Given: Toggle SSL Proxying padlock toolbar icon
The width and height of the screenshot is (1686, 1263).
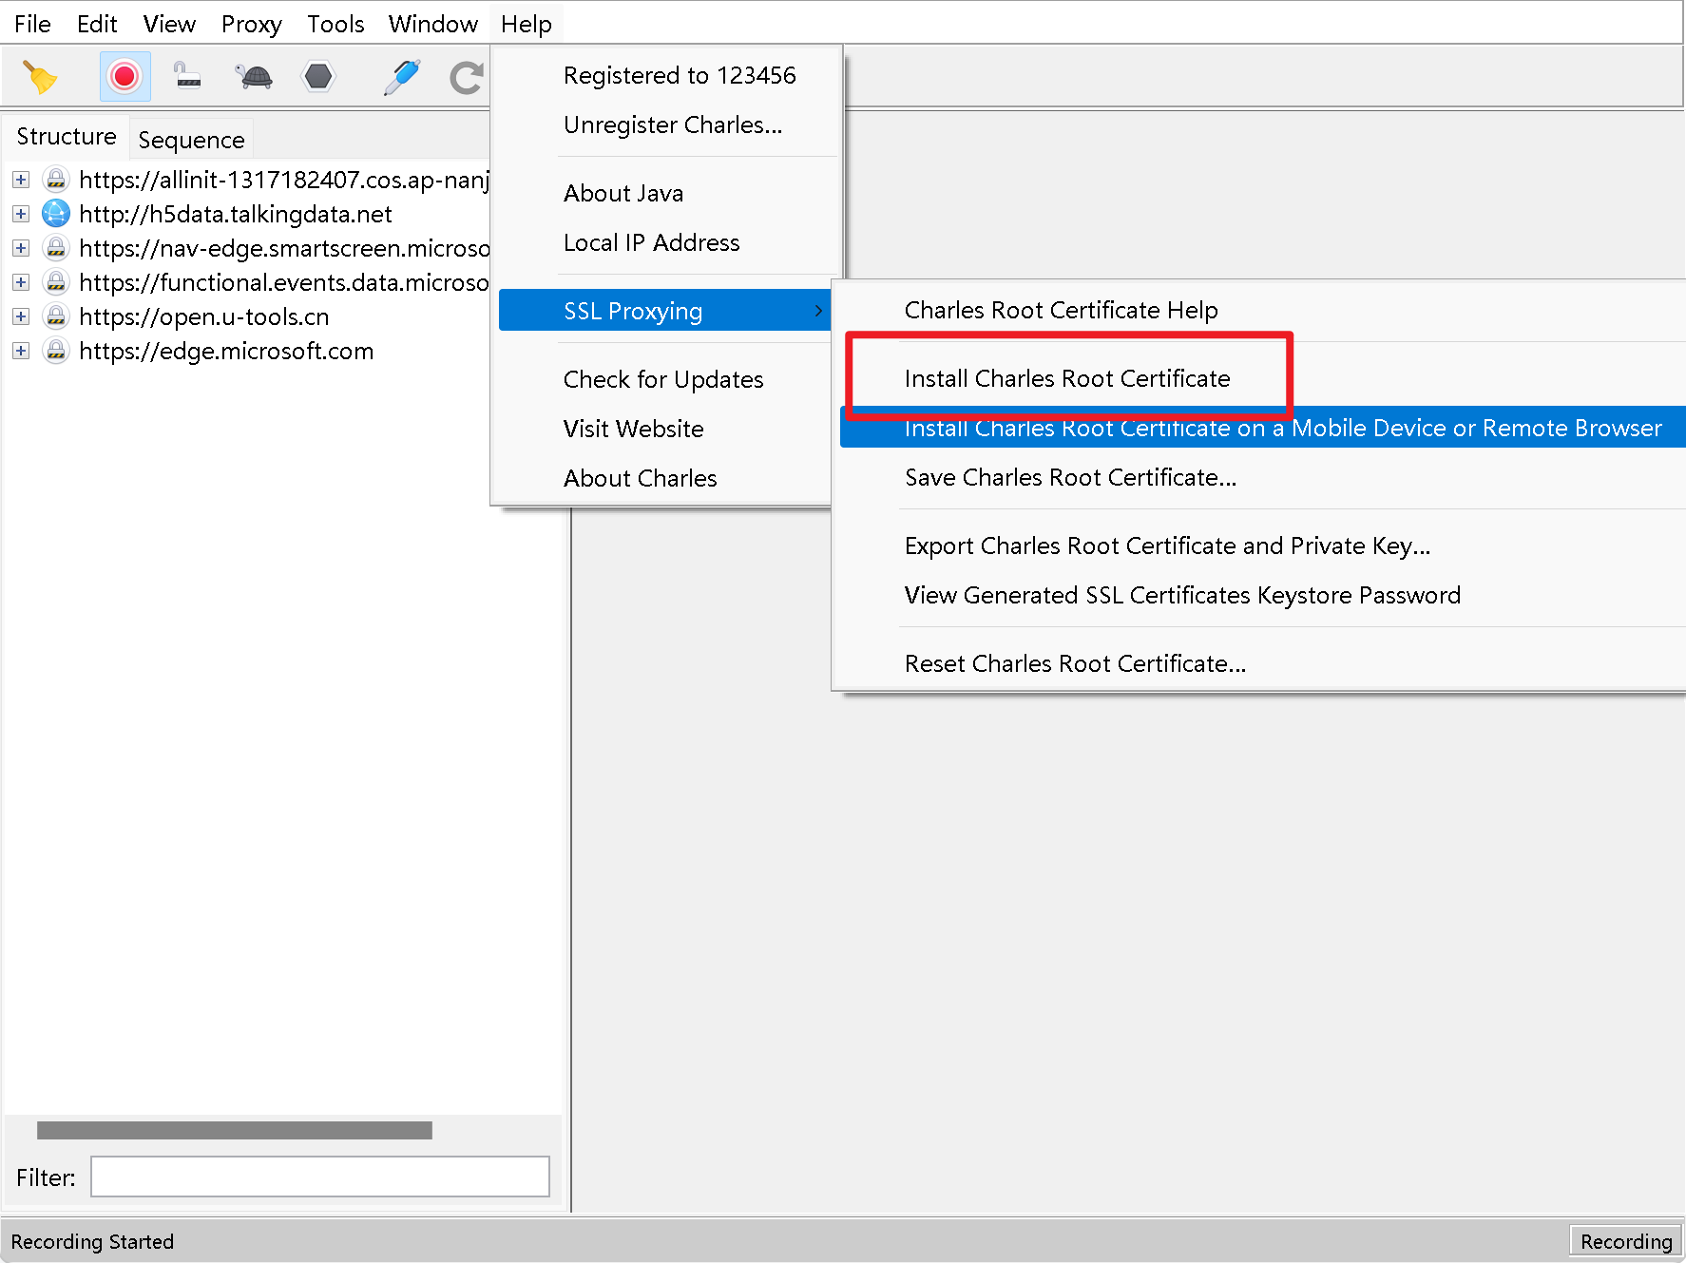Looking at the screenshot, I should tap(188, 76).
